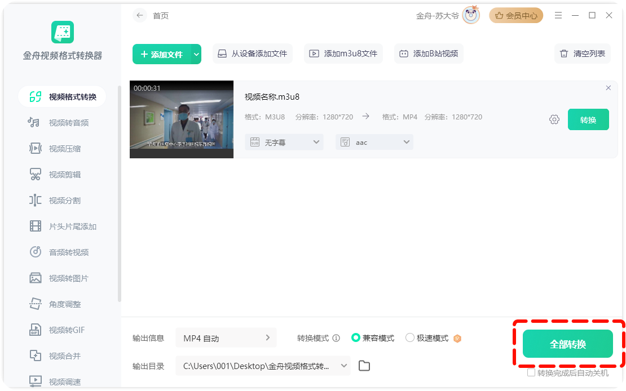Open the hamburger menu icon
This screenshot has height=391, width=626.
tap(558, 16)
